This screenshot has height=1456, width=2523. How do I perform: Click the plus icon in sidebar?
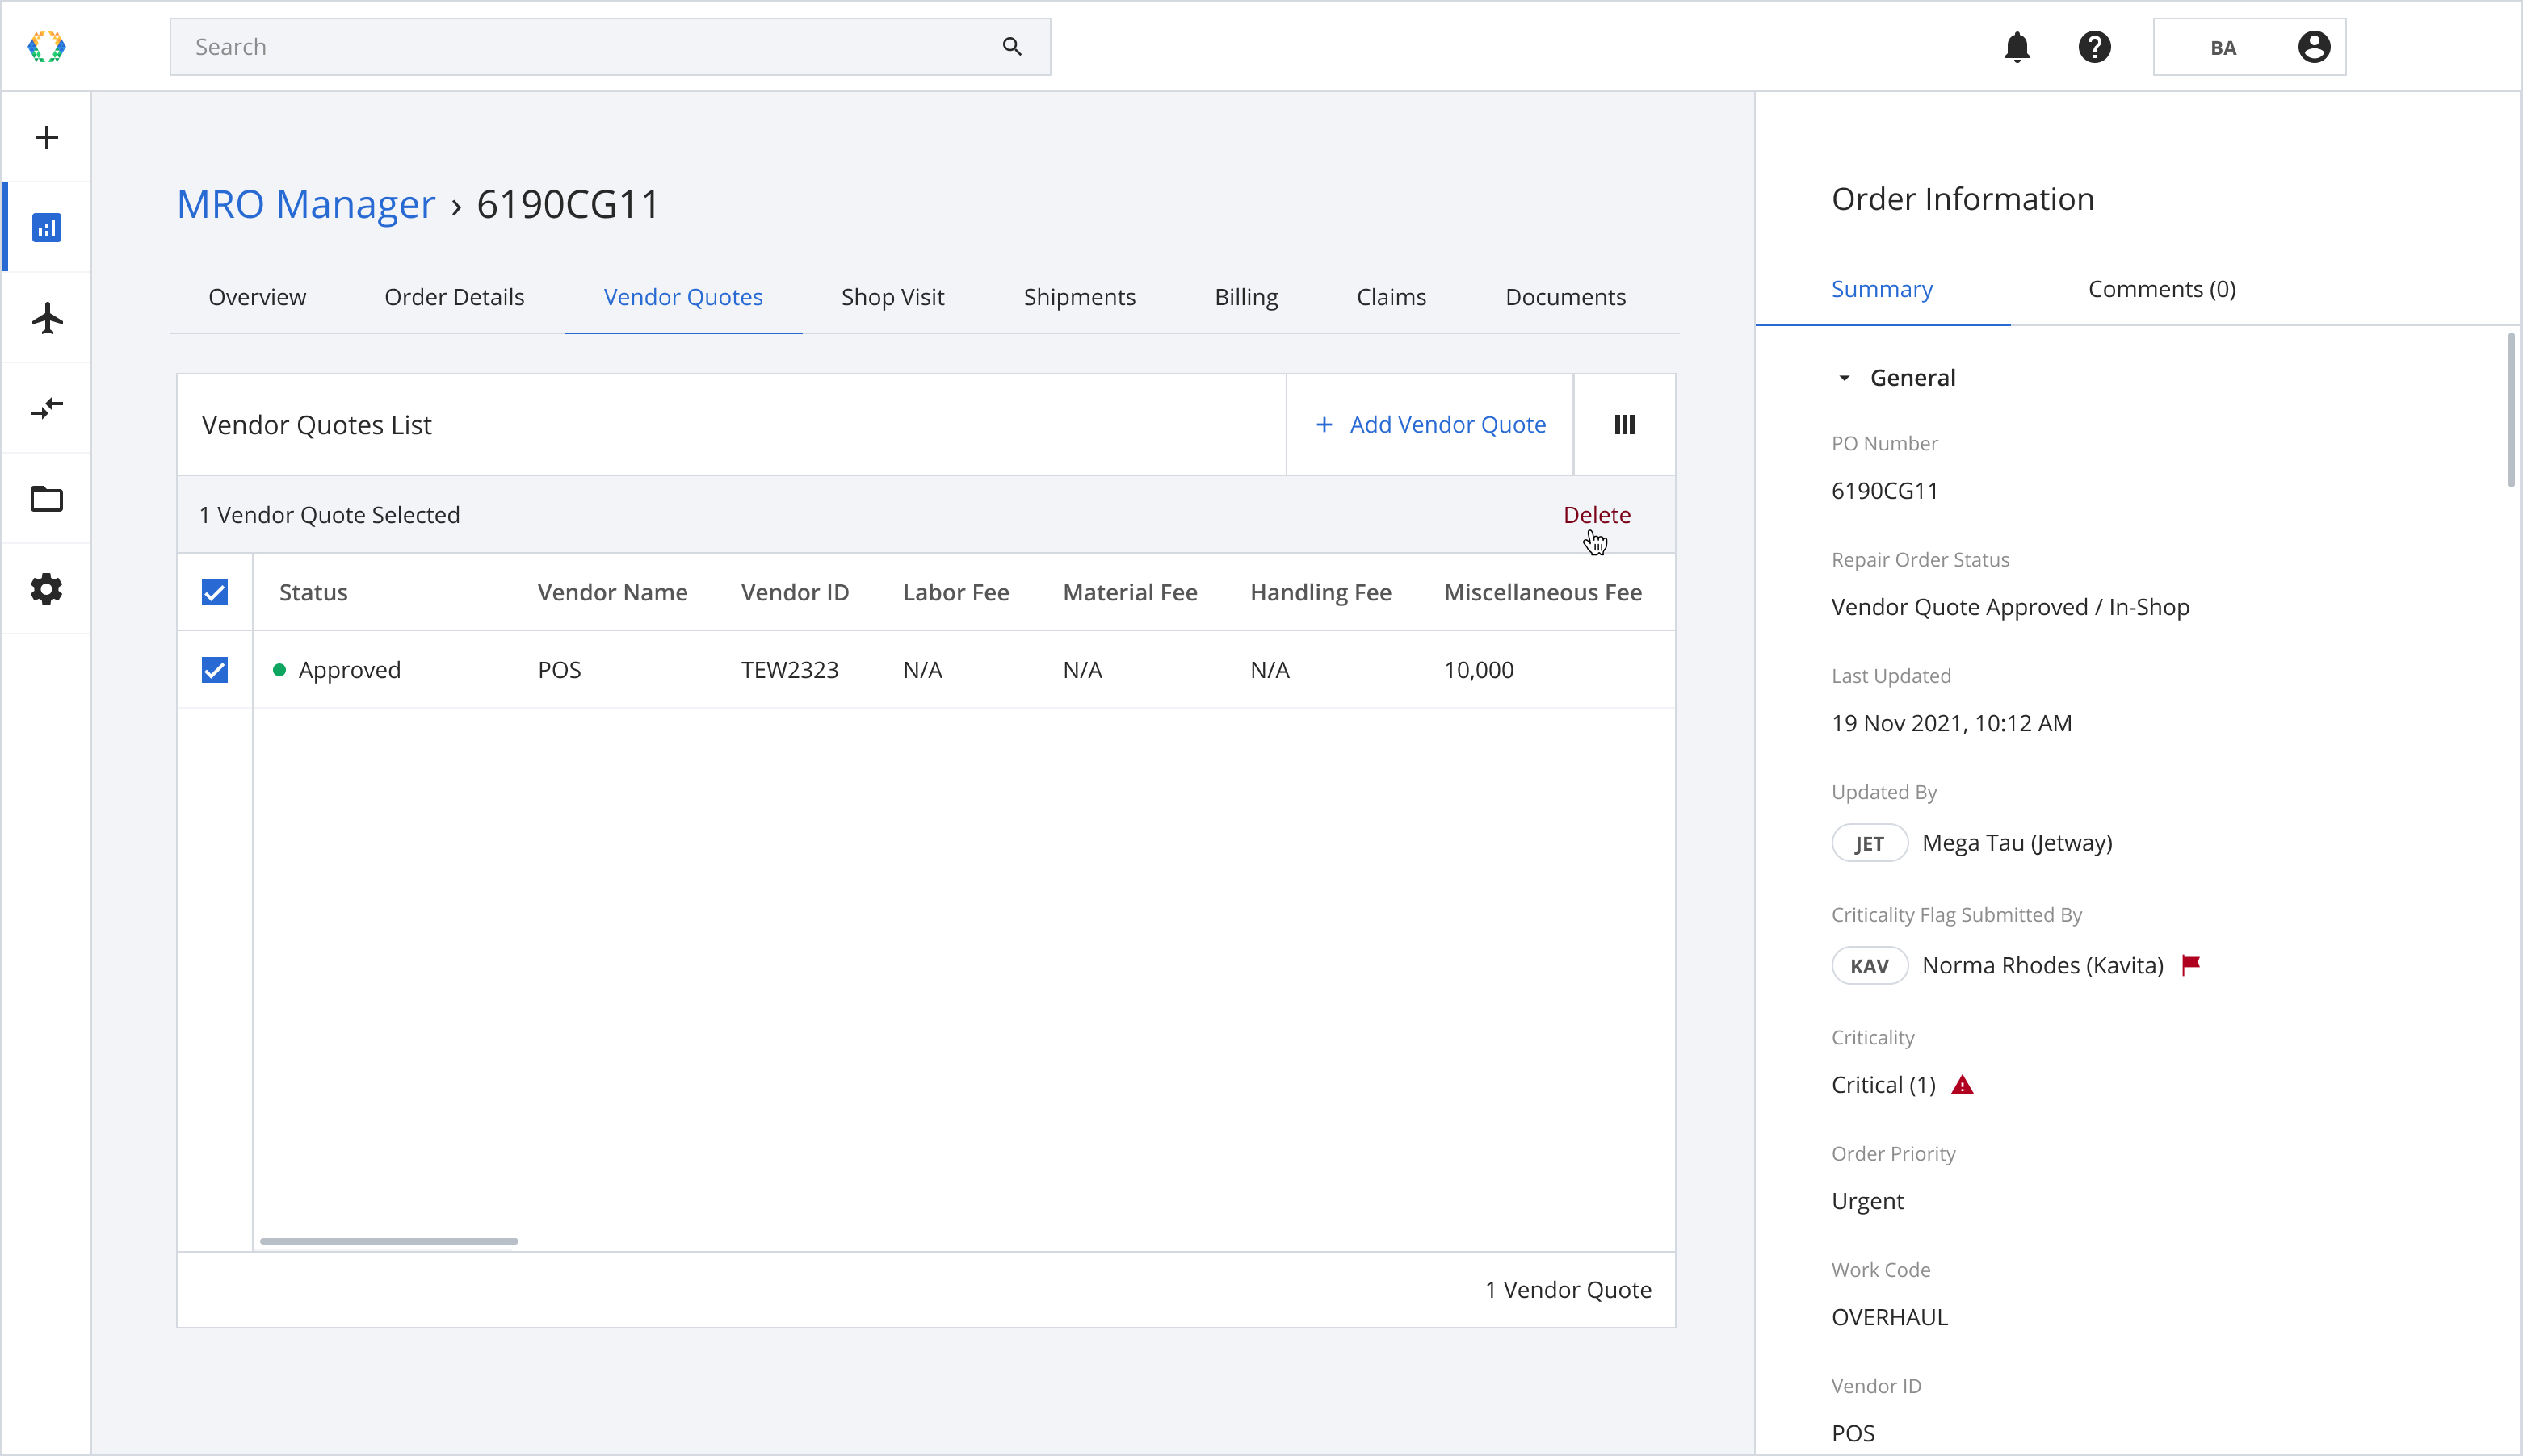47,137
